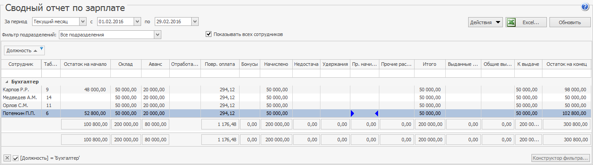Open the Все подразделения filter dropdown
The height and width of the screenshot is (165, 593).
[158, 34]
